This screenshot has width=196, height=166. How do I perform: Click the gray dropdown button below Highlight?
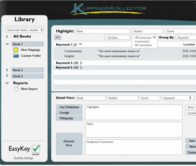pos(57,37)
